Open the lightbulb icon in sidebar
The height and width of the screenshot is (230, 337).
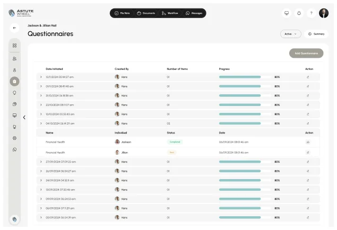coord(14,93)
